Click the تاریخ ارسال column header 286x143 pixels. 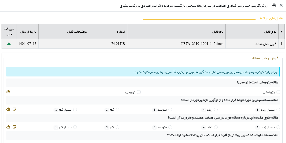[x=27, y=32]
